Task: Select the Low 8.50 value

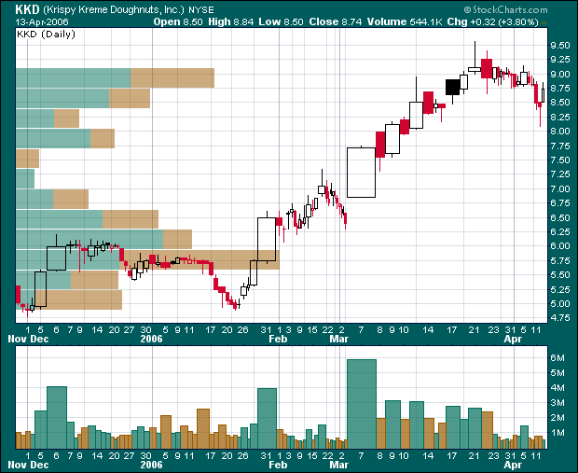Action: 281,21
